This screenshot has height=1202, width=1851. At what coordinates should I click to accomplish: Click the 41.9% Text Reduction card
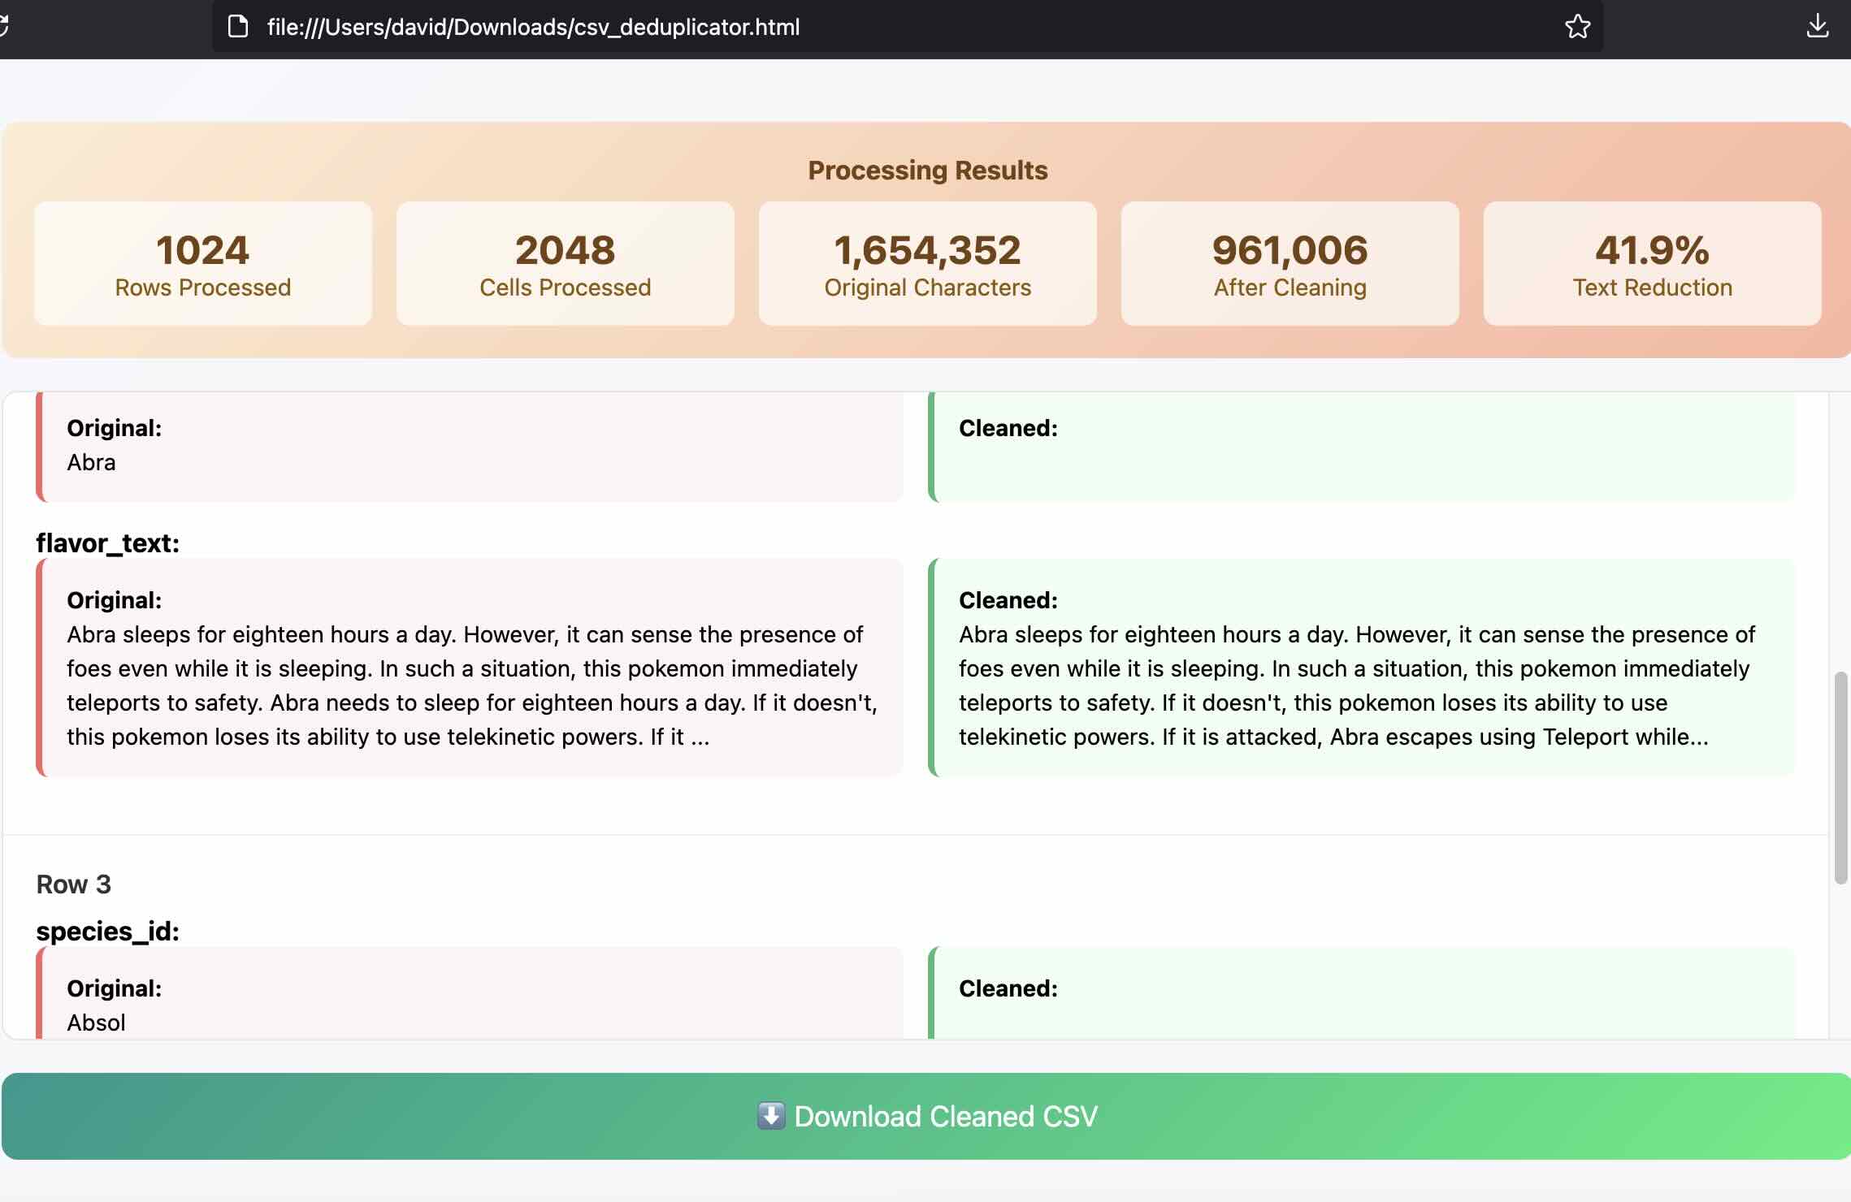tap(1652, 264)
